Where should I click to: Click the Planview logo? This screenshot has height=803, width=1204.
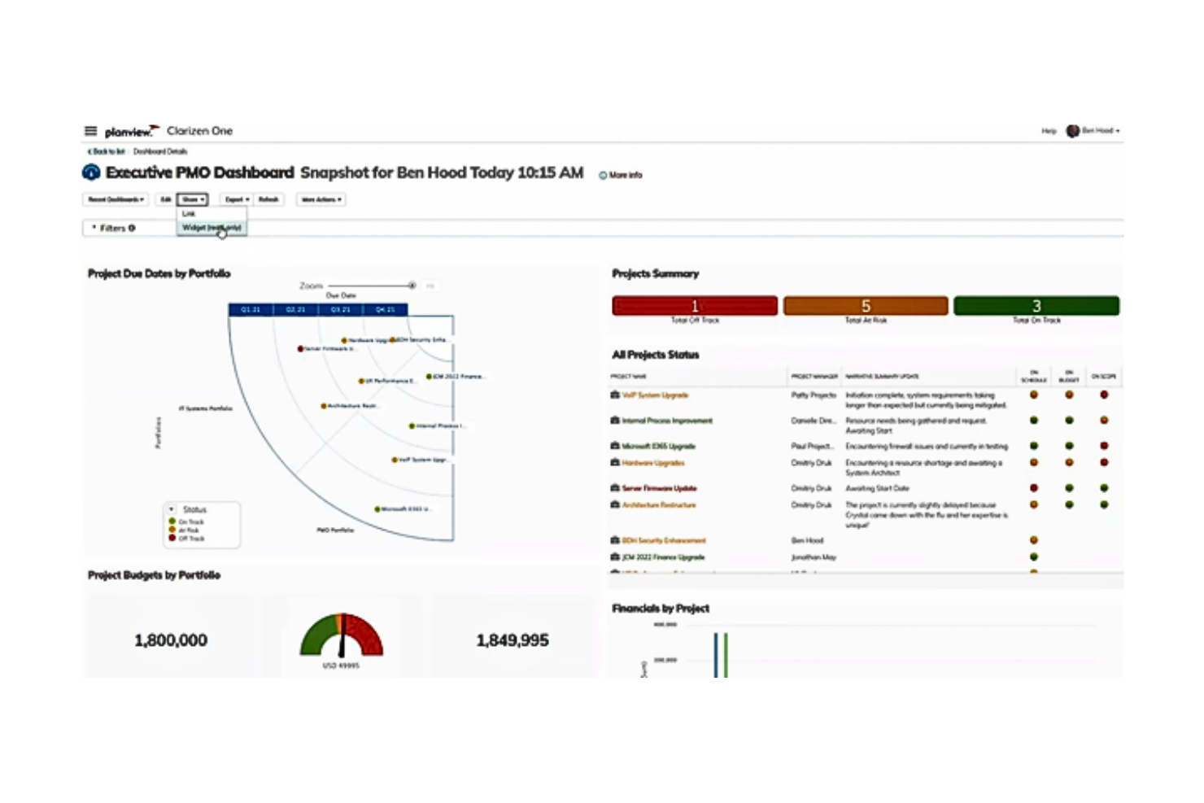pyautogui.click(x=132, y=131)
